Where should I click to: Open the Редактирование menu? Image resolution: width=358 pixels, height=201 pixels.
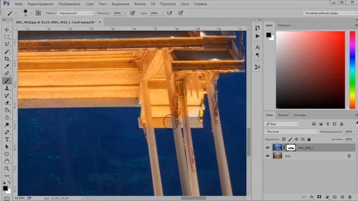pos(40,4)
